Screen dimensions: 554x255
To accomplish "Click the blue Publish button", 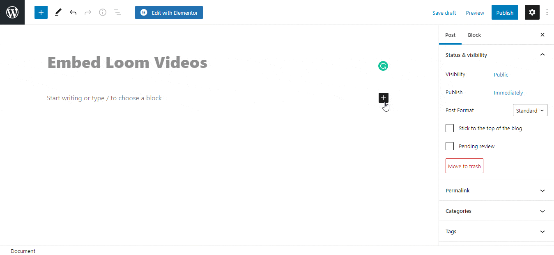I will tap(505, 13).
